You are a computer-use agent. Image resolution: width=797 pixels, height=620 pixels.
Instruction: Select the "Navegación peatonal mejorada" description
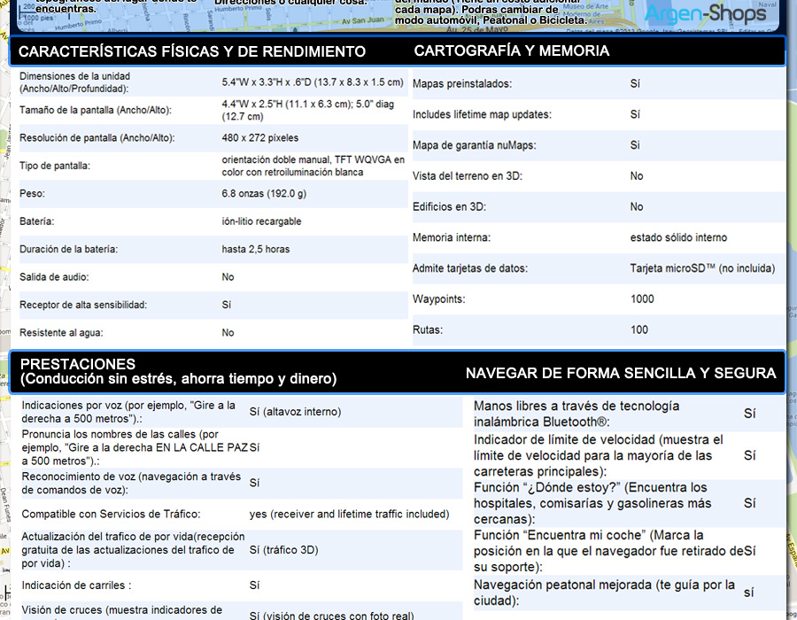coord(604,593)
